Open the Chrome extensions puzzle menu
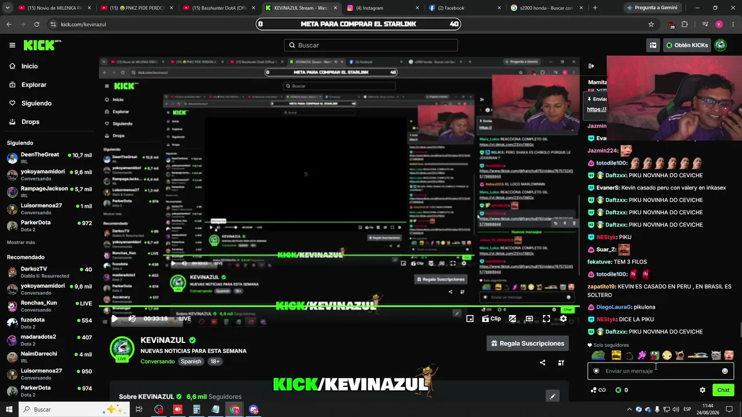 tap(685, 24)
